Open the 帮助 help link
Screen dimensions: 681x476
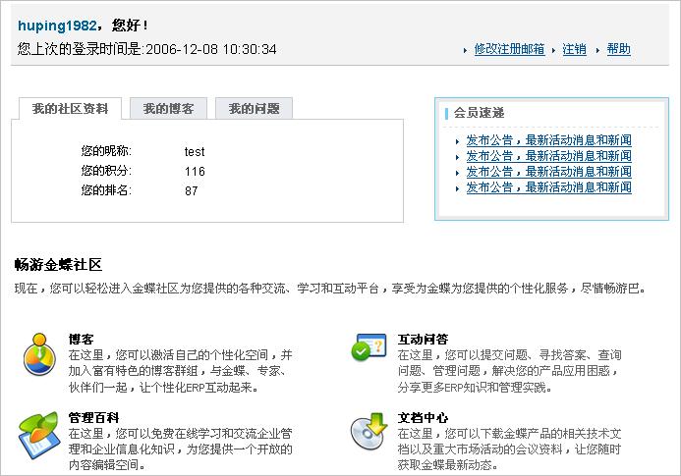(x=618, y=49)
